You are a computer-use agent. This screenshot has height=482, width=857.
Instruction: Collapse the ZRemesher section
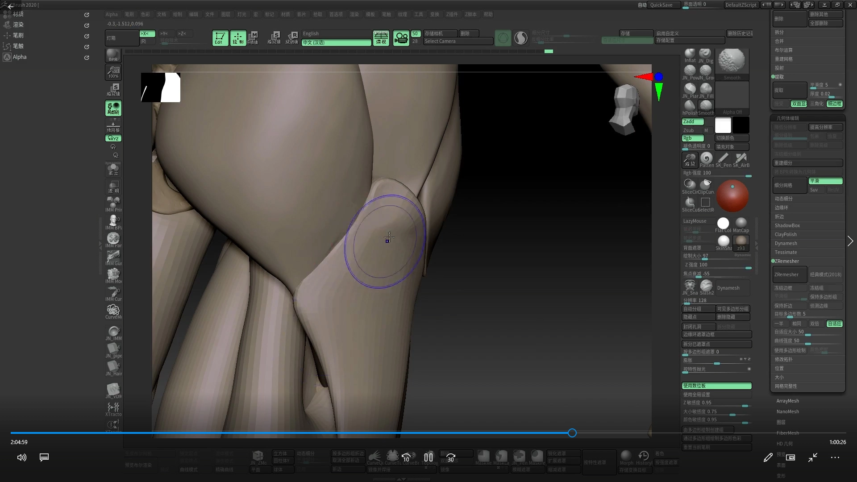786,261
